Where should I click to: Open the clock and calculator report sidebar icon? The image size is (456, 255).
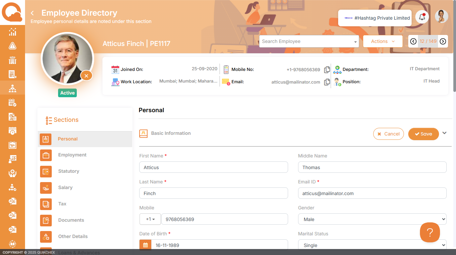point(12,117)
